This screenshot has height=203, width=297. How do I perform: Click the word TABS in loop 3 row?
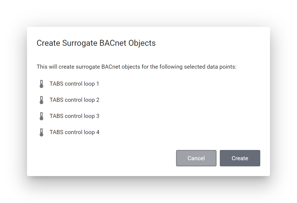click(56, 116)
